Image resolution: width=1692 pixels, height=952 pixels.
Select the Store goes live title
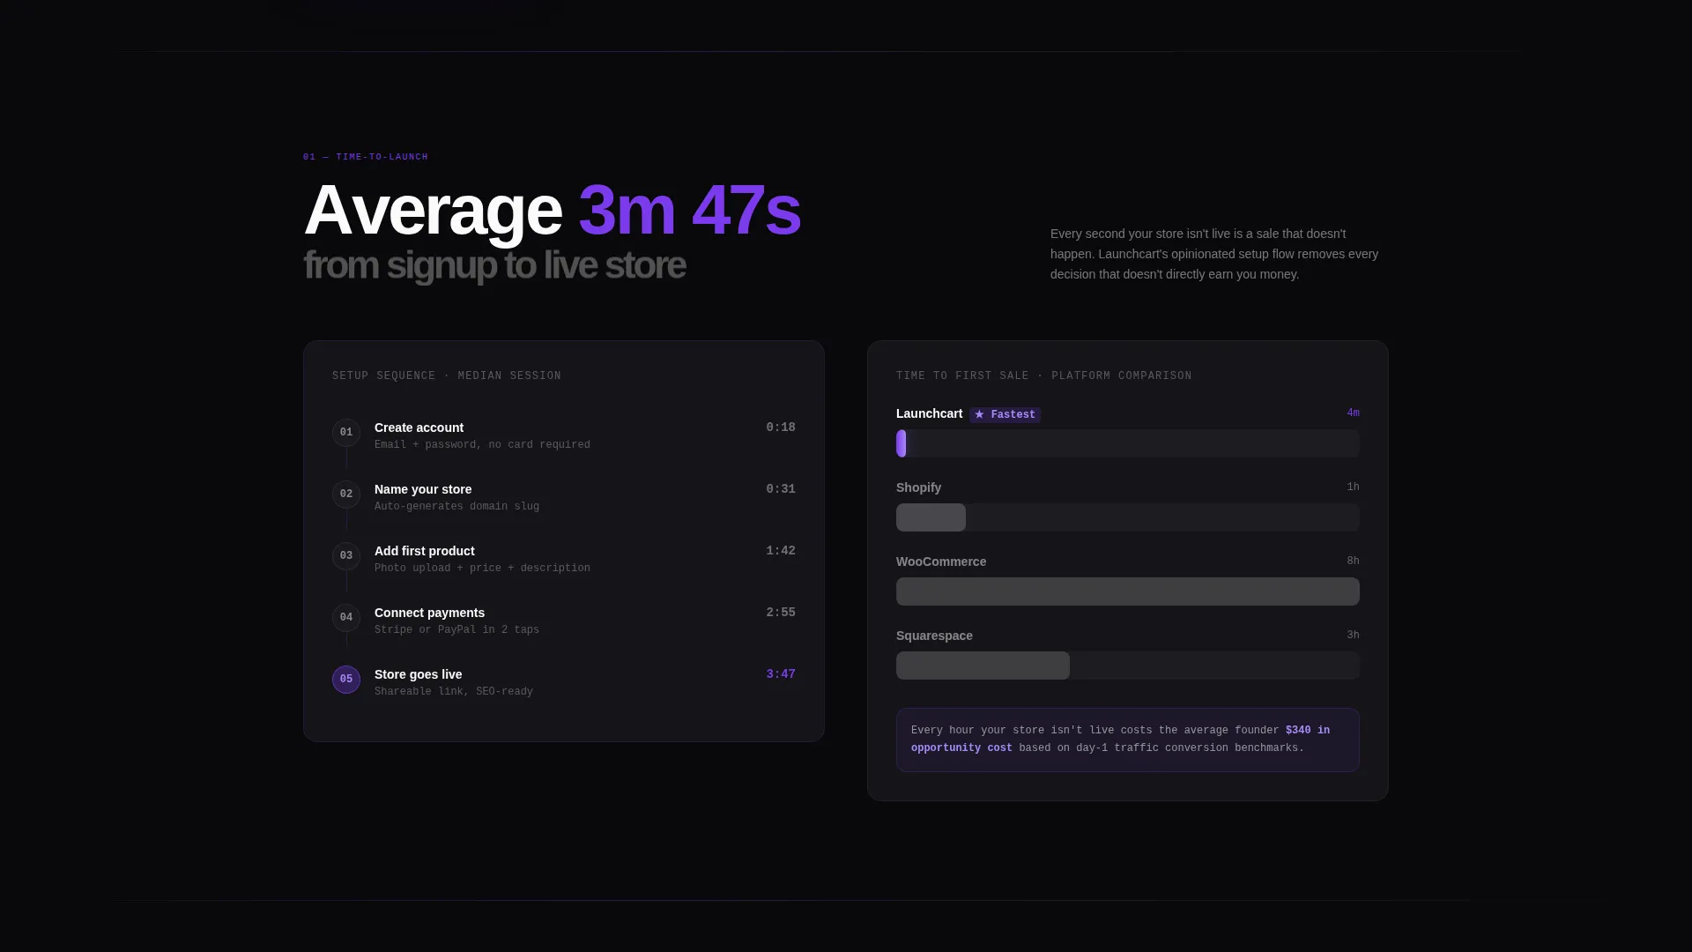(x=418, y=674)
